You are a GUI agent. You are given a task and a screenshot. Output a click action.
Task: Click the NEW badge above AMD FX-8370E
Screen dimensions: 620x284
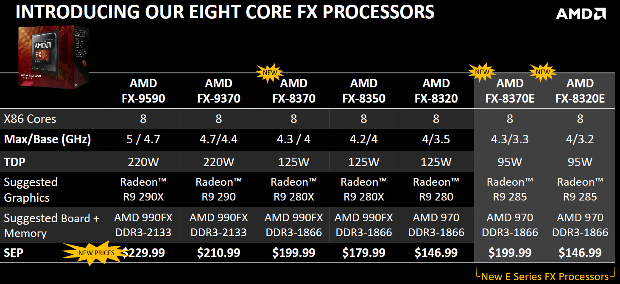482,72
